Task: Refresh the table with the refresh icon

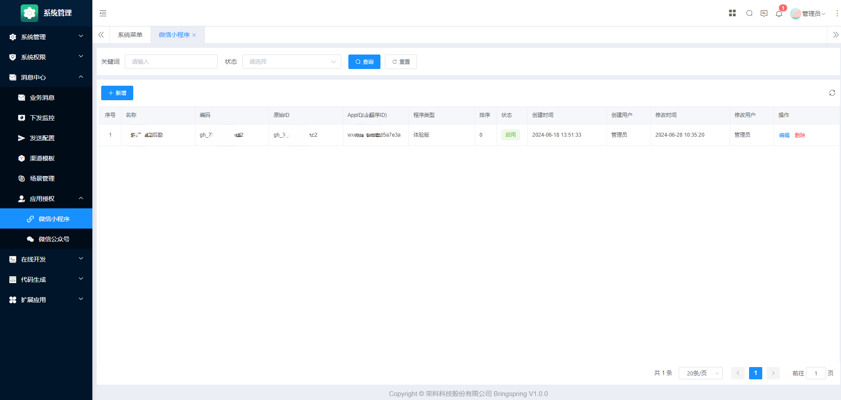Action: [832, 93]
